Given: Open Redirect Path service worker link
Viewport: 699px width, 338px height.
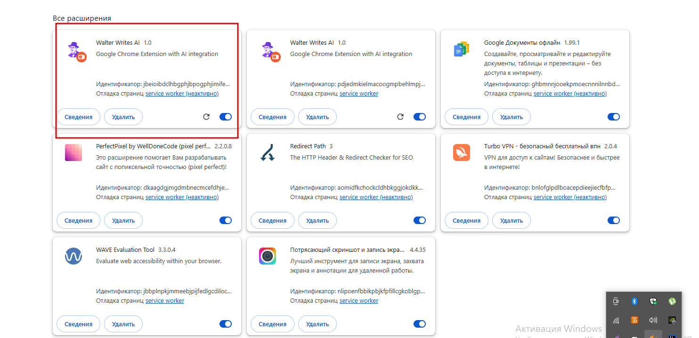Looking at the screenshot, I should tap(376, 197).
